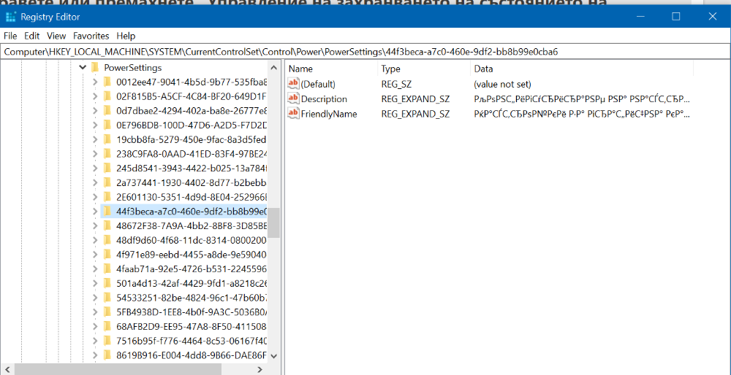
Task: Click the string icon of FriendlyName value
Action: 293,114
